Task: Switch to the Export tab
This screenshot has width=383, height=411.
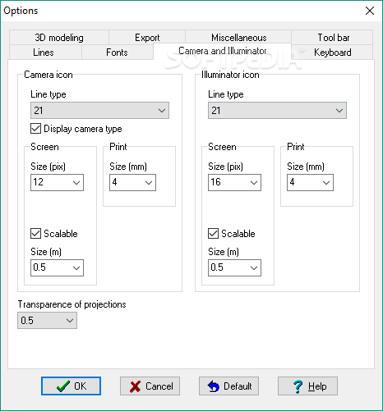Action: point(147,38)
